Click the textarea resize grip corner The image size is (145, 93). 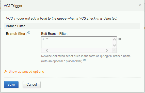[114, 50]
